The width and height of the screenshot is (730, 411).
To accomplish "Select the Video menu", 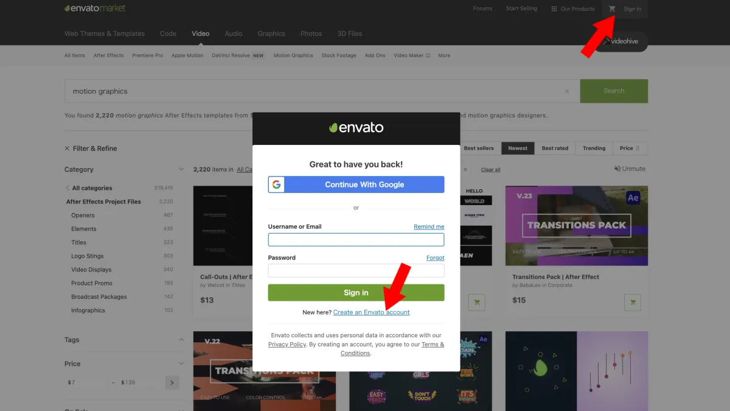I will point(200,33).
